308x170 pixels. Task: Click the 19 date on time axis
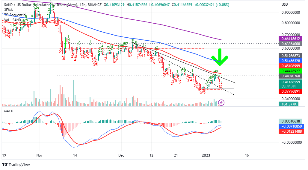pos(4,155)
